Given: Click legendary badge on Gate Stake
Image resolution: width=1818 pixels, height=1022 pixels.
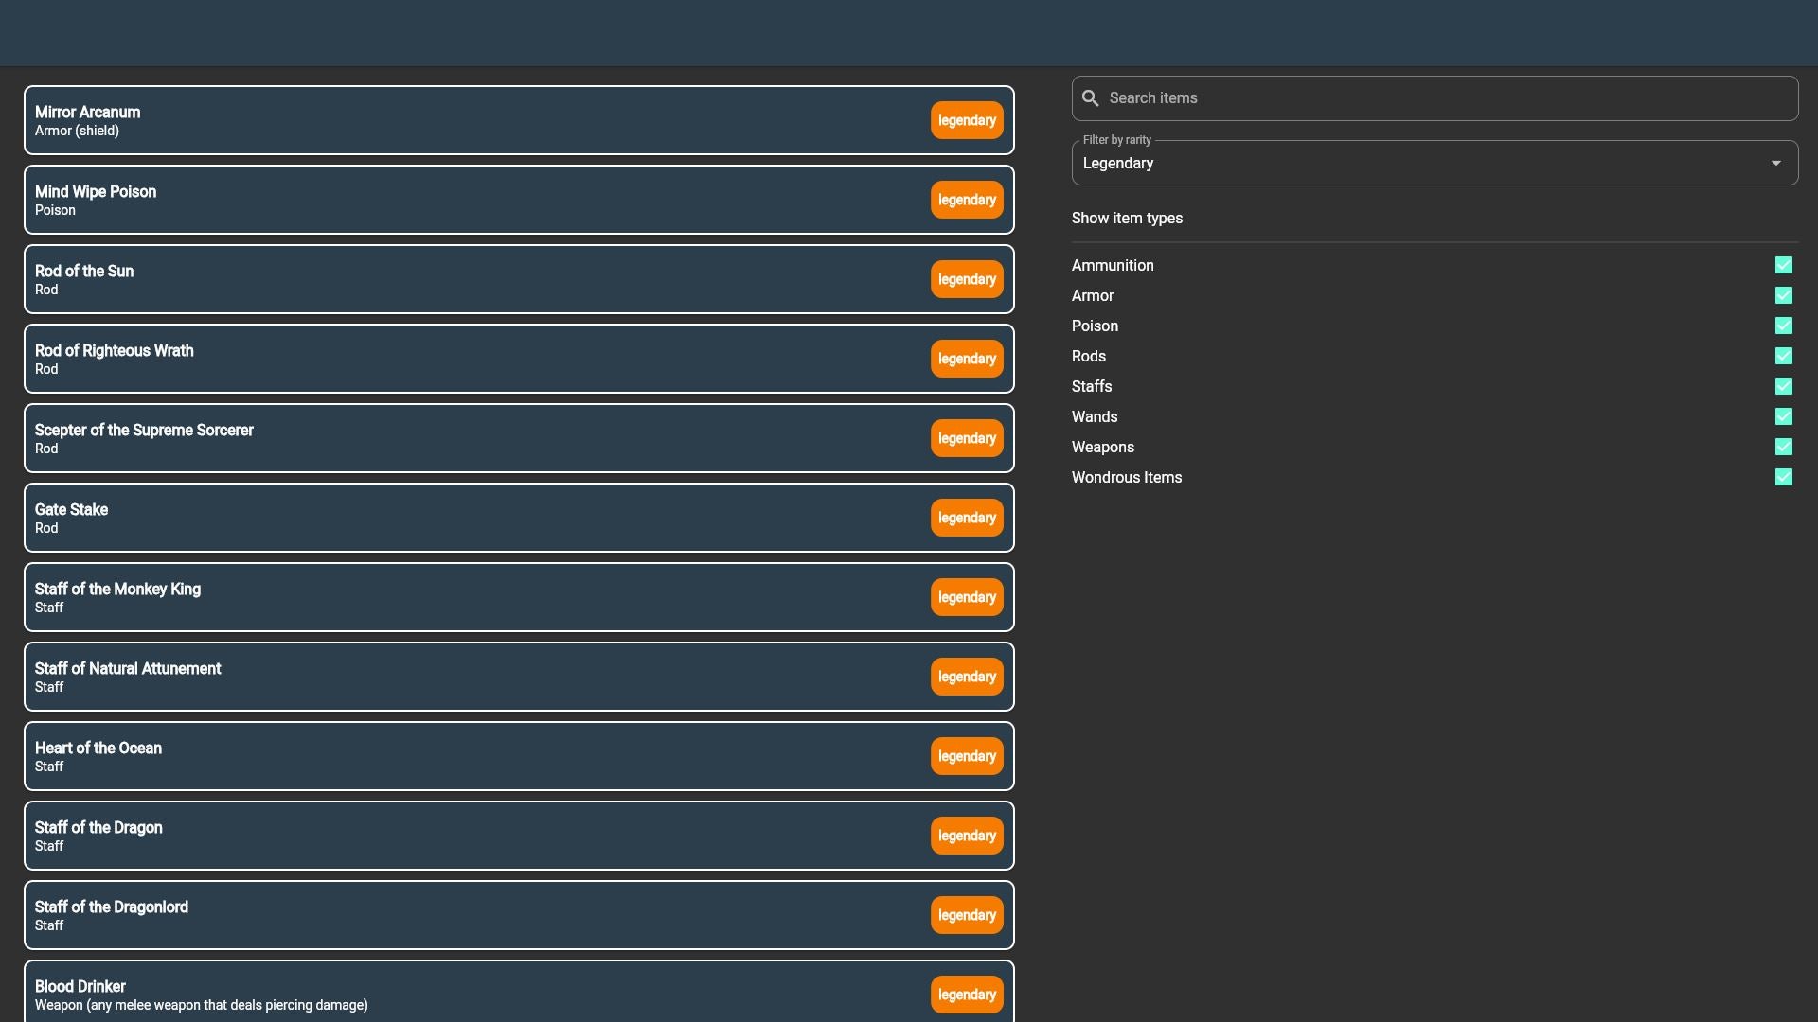Looking at the screenshot, I should click(966, 518).
